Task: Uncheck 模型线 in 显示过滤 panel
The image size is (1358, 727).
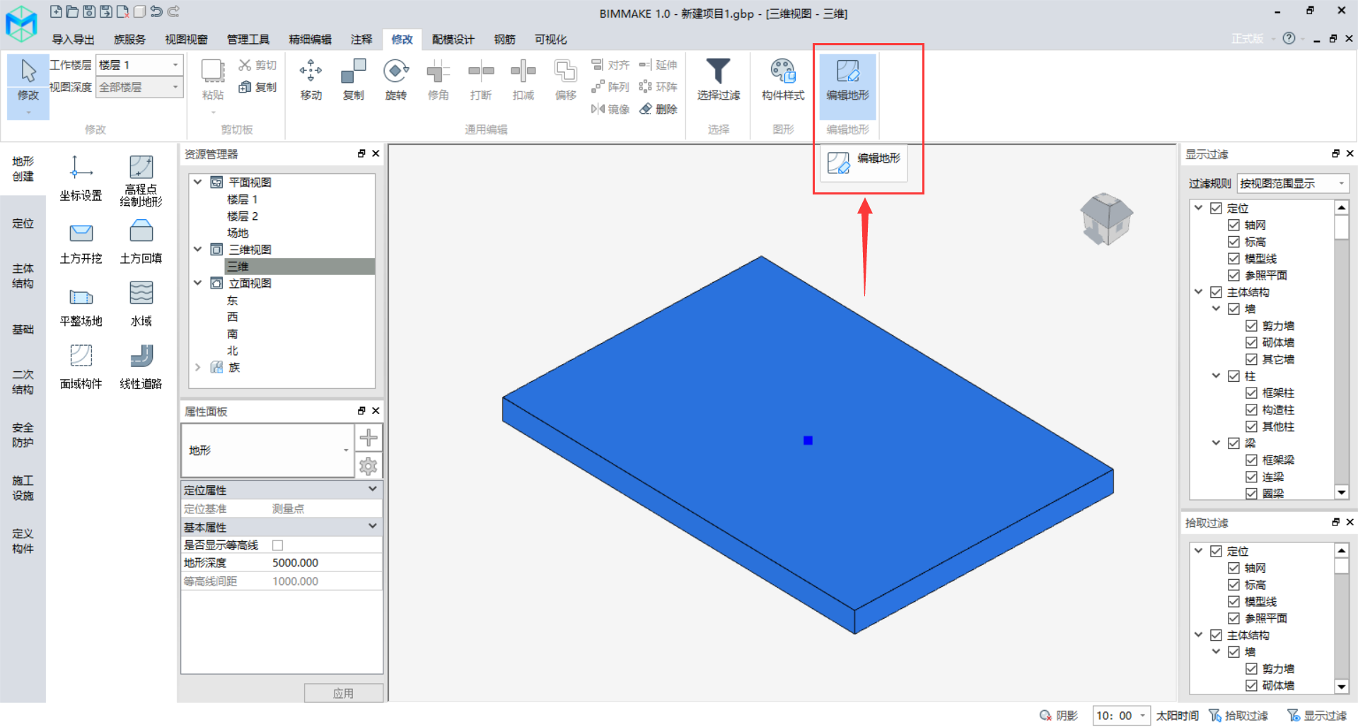Action: 1234,258
